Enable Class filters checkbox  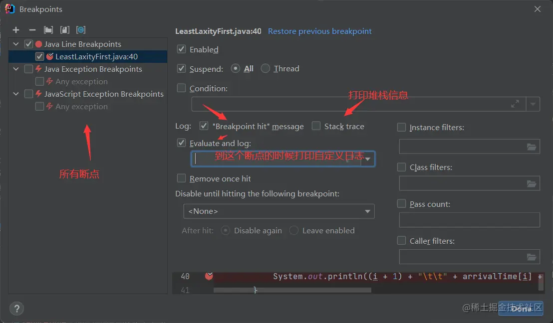coord(401,167)
